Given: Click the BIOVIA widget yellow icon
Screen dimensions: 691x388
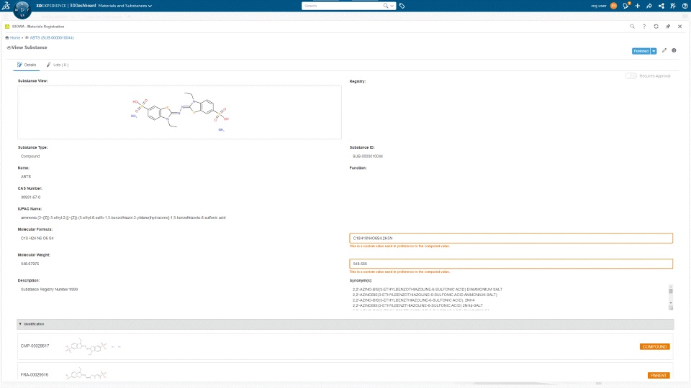Looking at the screenshot, I should pyautogui.click(x=7, y=27).
